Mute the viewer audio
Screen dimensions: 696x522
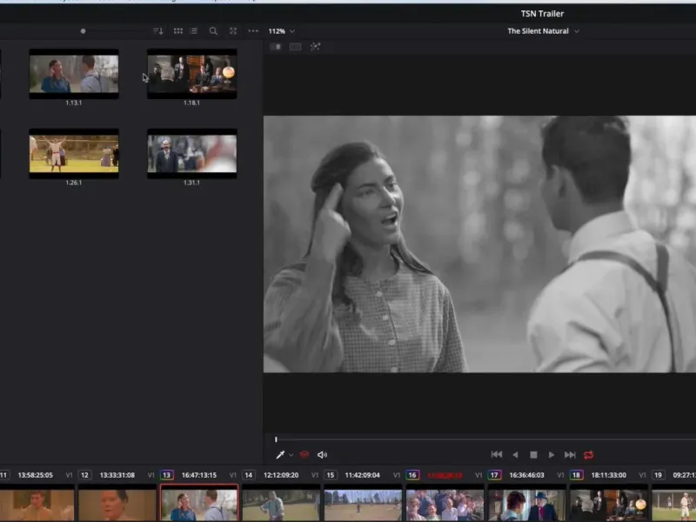[322, 454]
